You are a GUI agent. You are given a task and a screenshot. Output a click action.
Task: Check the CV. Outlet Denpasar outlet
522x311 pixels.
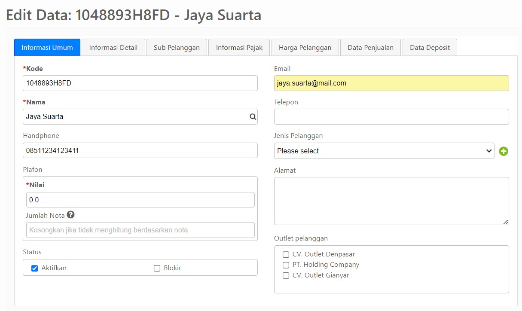tap(286, 255)
